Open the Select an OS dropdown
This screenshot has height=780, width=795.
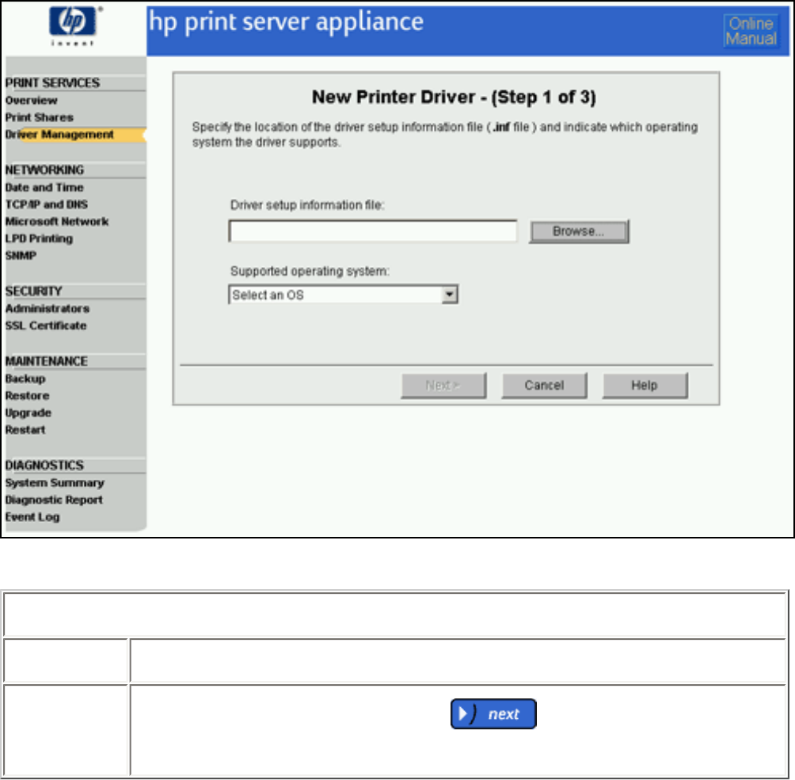click(x=343, y=295)
